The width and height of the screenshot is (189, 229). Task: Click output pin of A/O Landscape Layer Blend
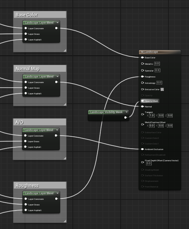click(x=56, y=135)
